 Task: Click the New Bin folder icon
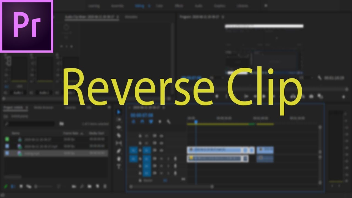89,186
